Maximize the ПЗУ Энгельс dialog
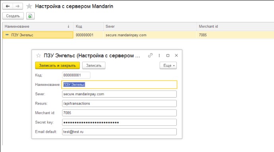274x152 pixels. [168, 56]
